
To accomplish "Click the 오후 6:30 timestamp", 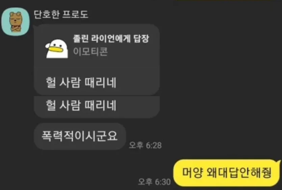I will click(154, 182).
